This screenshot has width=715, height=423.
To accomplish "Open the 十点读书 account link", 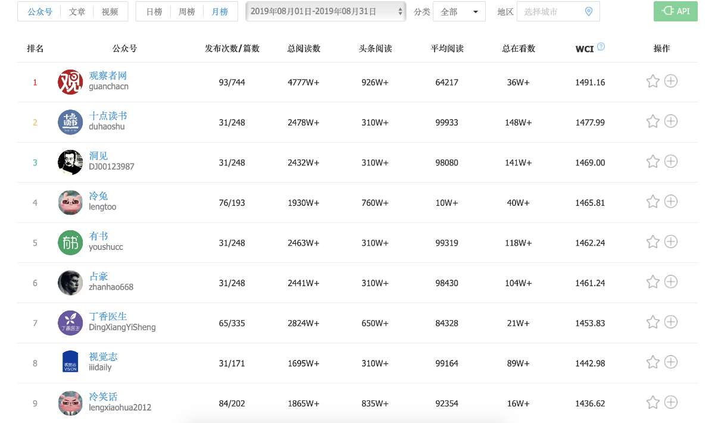I will coord(108,115).
